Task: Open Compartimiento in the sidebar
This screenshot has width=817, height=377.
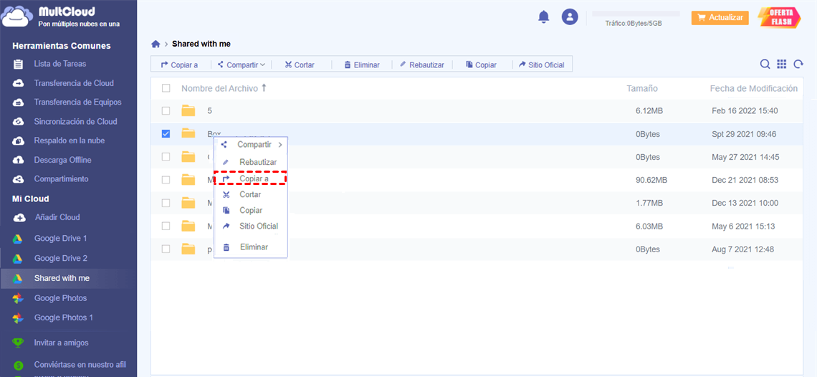Action: click(x=61, y=179)
